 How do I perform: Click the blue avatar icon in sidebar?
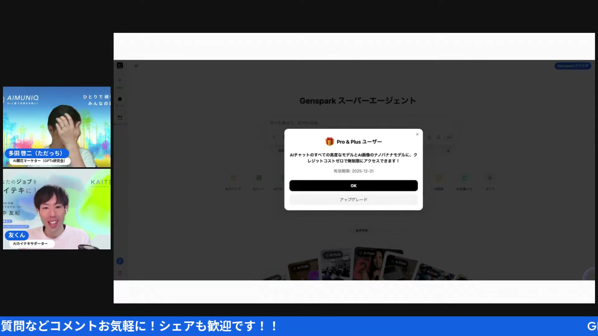[x=120, y=261]
